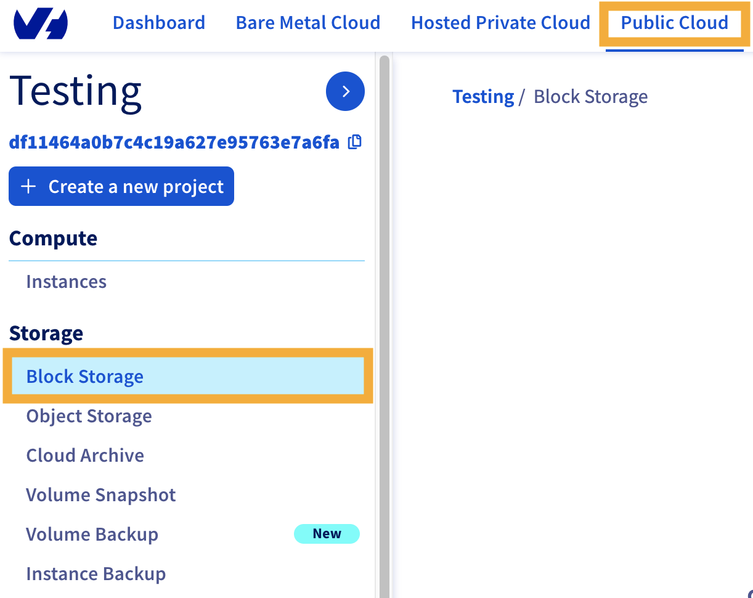Image resolution: width=753 pixels, height=598 pixels.
Task: Click the project ID df11464a0b7c4c19a627e95763e7a6fa
Action: (174, 142)
